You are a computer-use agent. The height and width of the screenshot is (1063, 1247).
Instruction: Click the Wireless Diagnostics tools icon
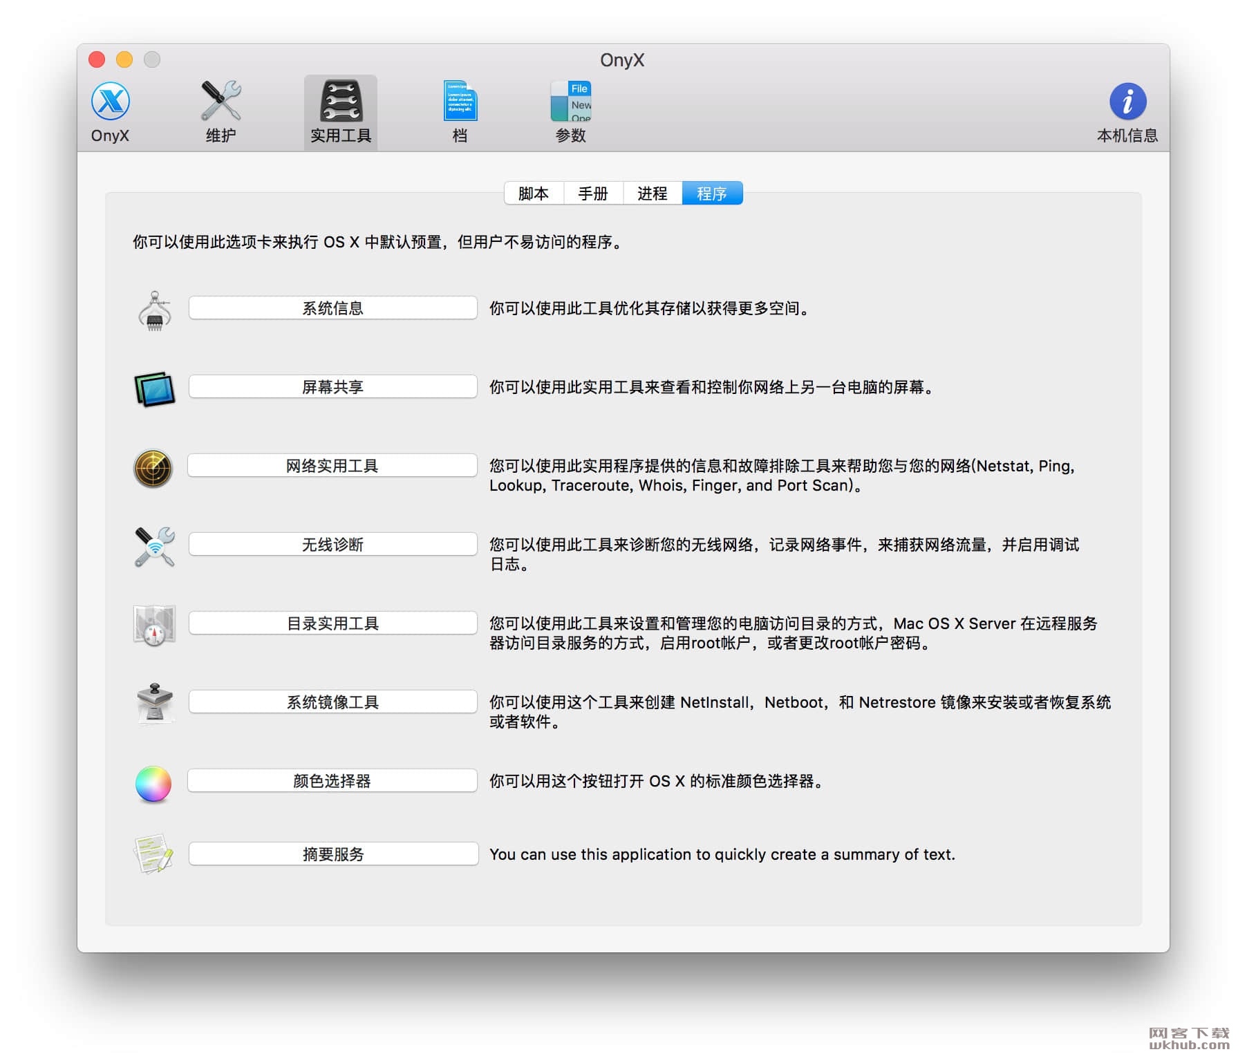click(x=154, y=547)
